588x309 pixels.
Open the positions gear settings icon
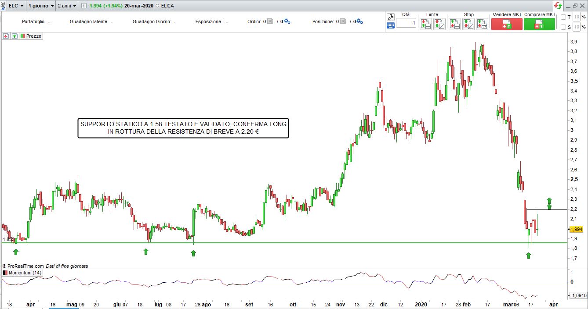[359, 21]
